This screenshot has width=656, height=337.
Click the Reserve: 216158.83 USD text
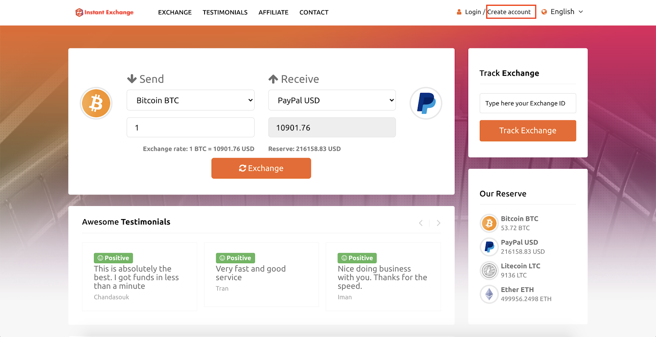pyautogui.click(x=305, y=149)
